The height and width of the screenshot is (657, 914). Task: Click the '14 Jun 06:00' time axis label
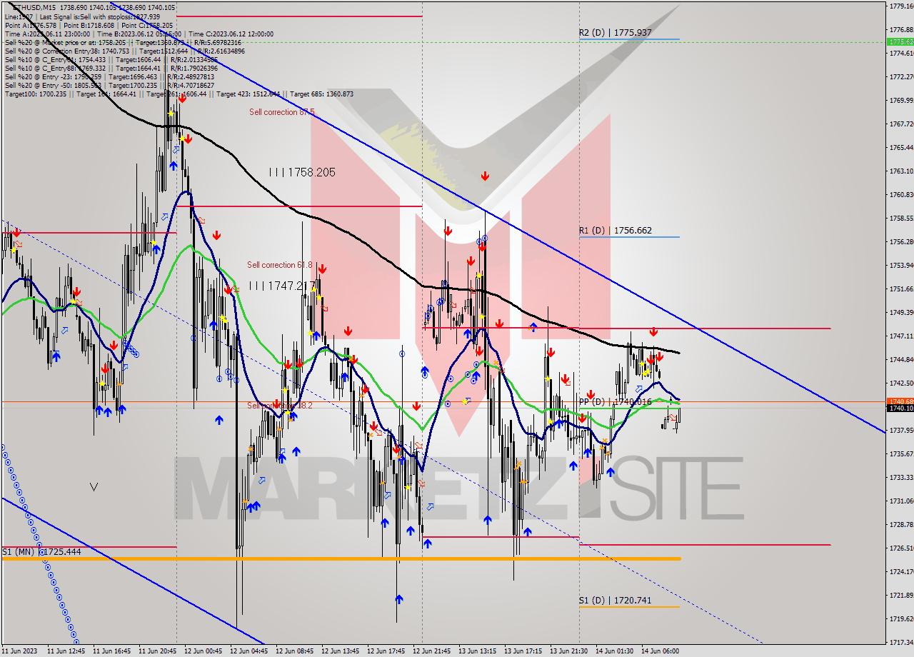pos(660,651)
